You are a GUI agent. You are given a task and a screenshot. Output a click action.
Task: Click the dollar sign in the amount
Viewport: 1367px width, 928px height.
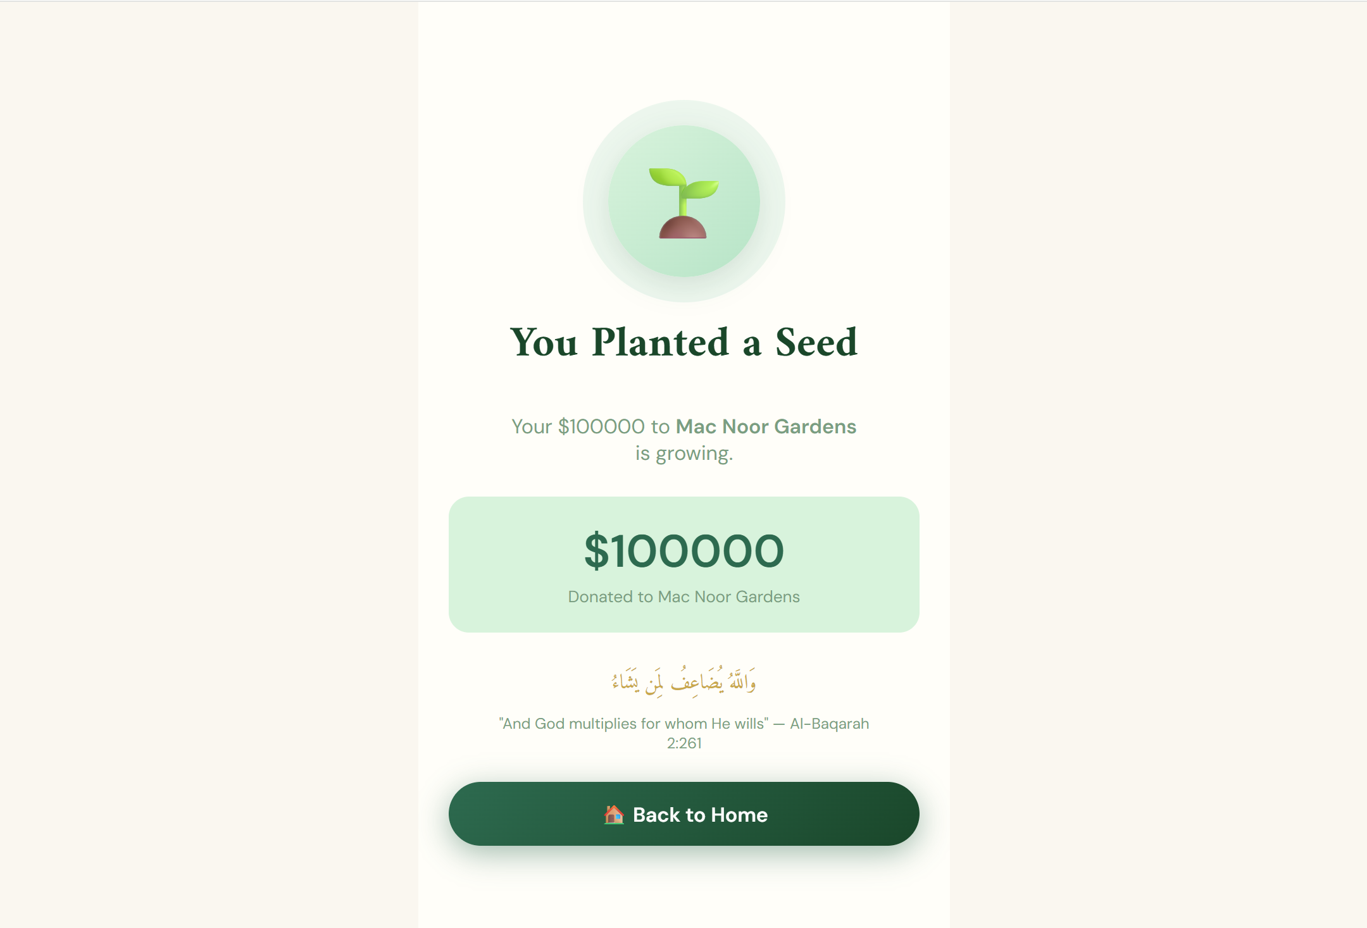[x=596, y=550]
